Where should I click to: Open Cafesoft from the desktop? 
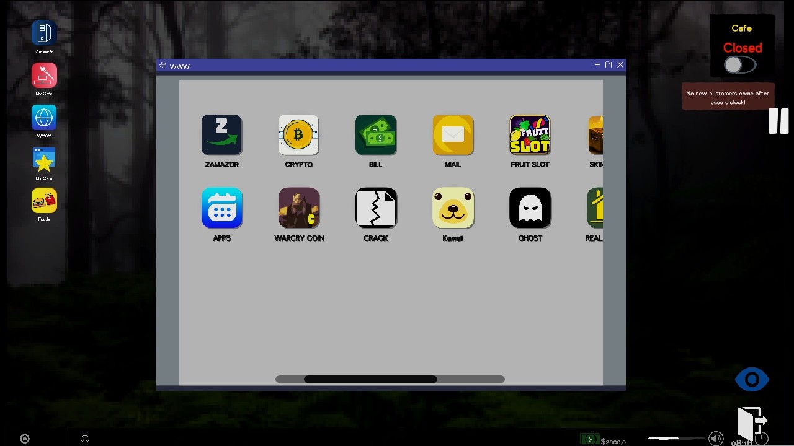pos(43,33)
